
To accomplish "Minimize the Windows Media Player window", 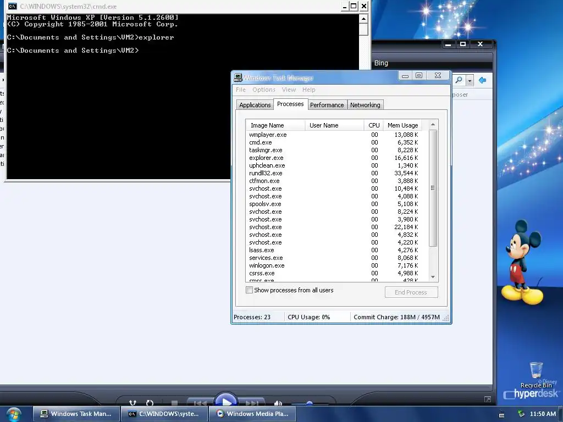I will tap(448, 45).
